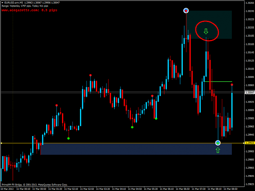Click the 11 Mar 03:30 time label

[103, 189]
